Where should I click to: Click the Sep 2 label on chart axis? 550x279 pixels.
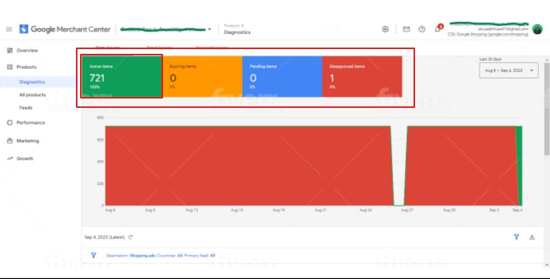click(494, 210)
